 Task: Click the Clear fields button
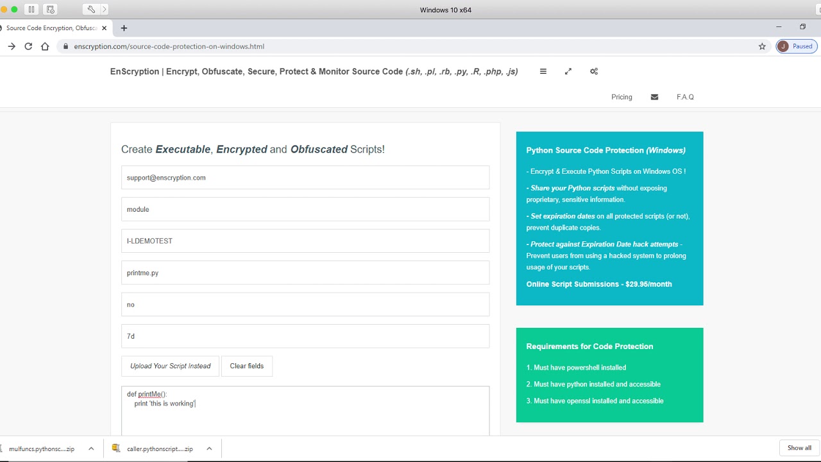(x=247, y=366)
